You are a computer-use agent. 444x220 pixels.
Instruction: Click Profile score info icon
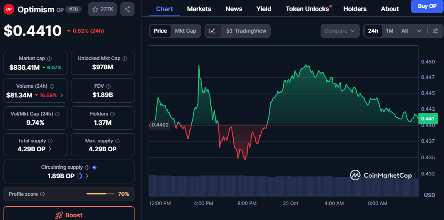tap(42, 194)
